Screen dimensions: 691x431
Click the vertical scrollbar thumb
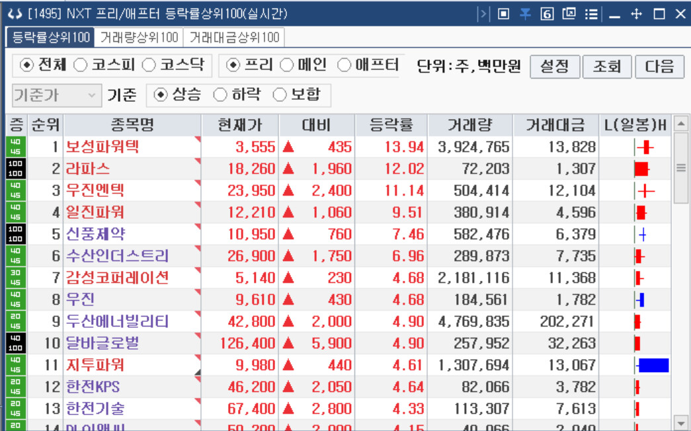point(681,167)
